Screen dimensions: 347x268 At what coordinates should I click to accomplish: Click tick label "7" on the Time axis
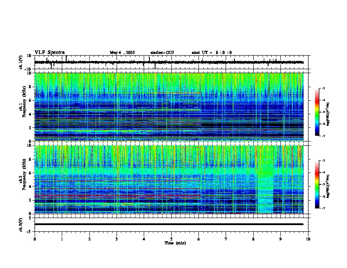226,239
